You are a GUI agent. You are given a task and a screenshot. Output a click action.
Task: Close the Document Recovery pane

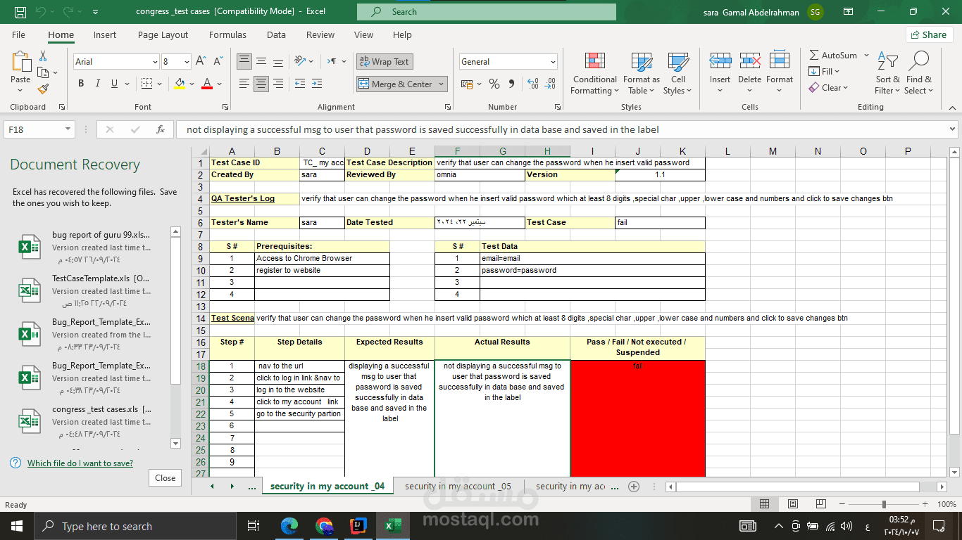[165, 478]
